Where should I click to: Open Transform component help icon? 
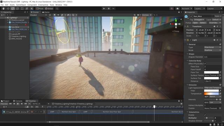click(x=214, y=27)
